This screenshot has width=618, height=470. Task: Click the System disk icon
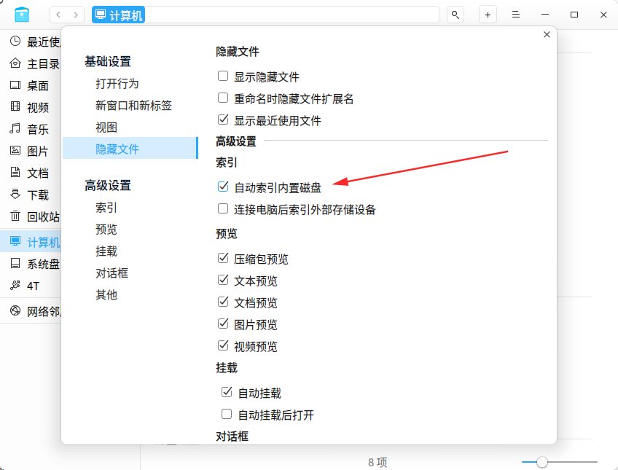pyautogui.click(x=15, y=263)
